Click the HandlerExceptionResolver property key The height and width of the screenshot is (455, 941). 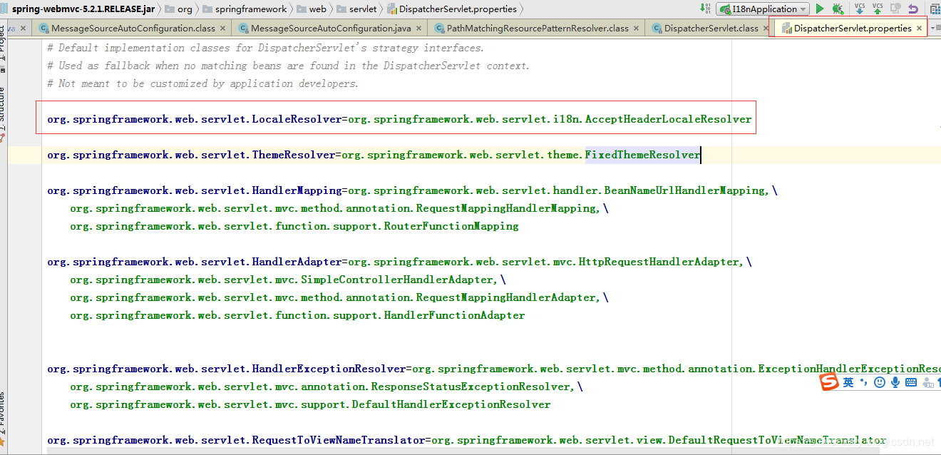tap(227, 369)
